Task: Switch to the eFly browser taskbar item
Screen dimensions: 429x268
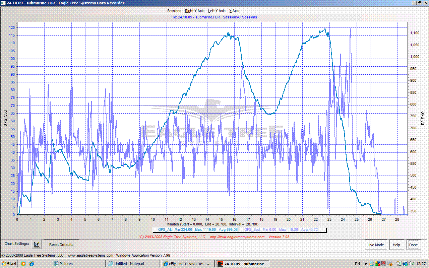Action: tap(188, 264)
